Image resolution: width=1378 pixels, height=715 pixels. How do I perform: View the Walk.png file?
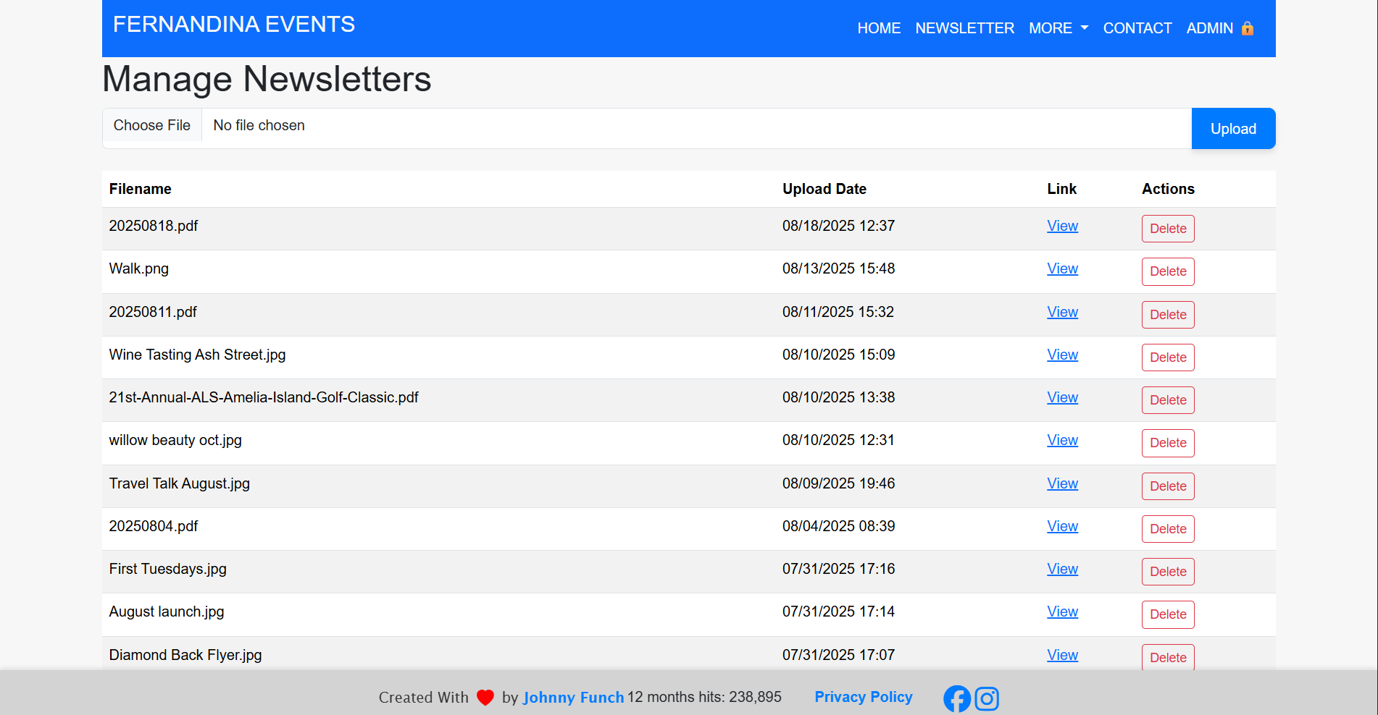(1062, 268)
